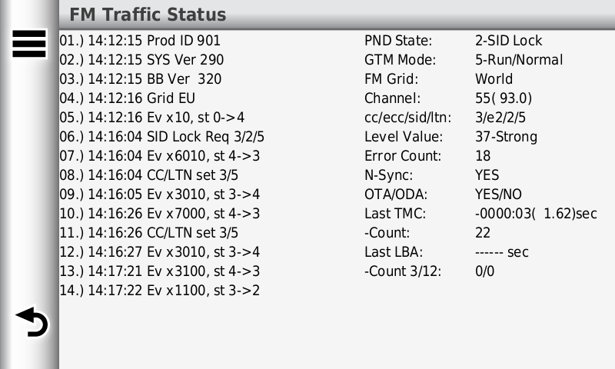Click the Last LBA label
This screenshot has width=615, height=369.
click(x=394, y=251)
